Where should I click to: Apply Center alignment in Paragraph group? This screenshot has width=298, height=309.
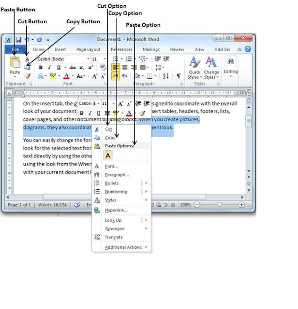[x=125, y=68]
